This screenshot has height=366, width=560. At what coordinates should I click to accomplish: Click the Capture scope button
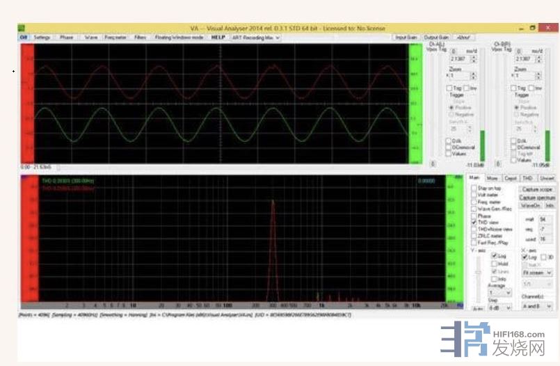tap(537, 189)
